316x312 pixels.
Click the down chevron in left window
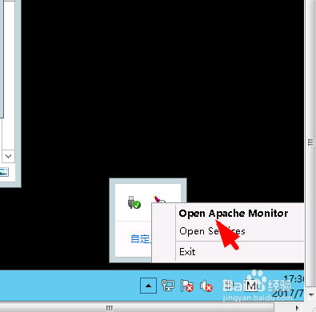(x=8, y=156)
